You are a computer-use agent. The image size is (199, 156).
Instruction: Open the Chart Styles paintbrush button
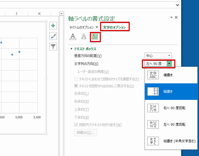coord(53,36)
